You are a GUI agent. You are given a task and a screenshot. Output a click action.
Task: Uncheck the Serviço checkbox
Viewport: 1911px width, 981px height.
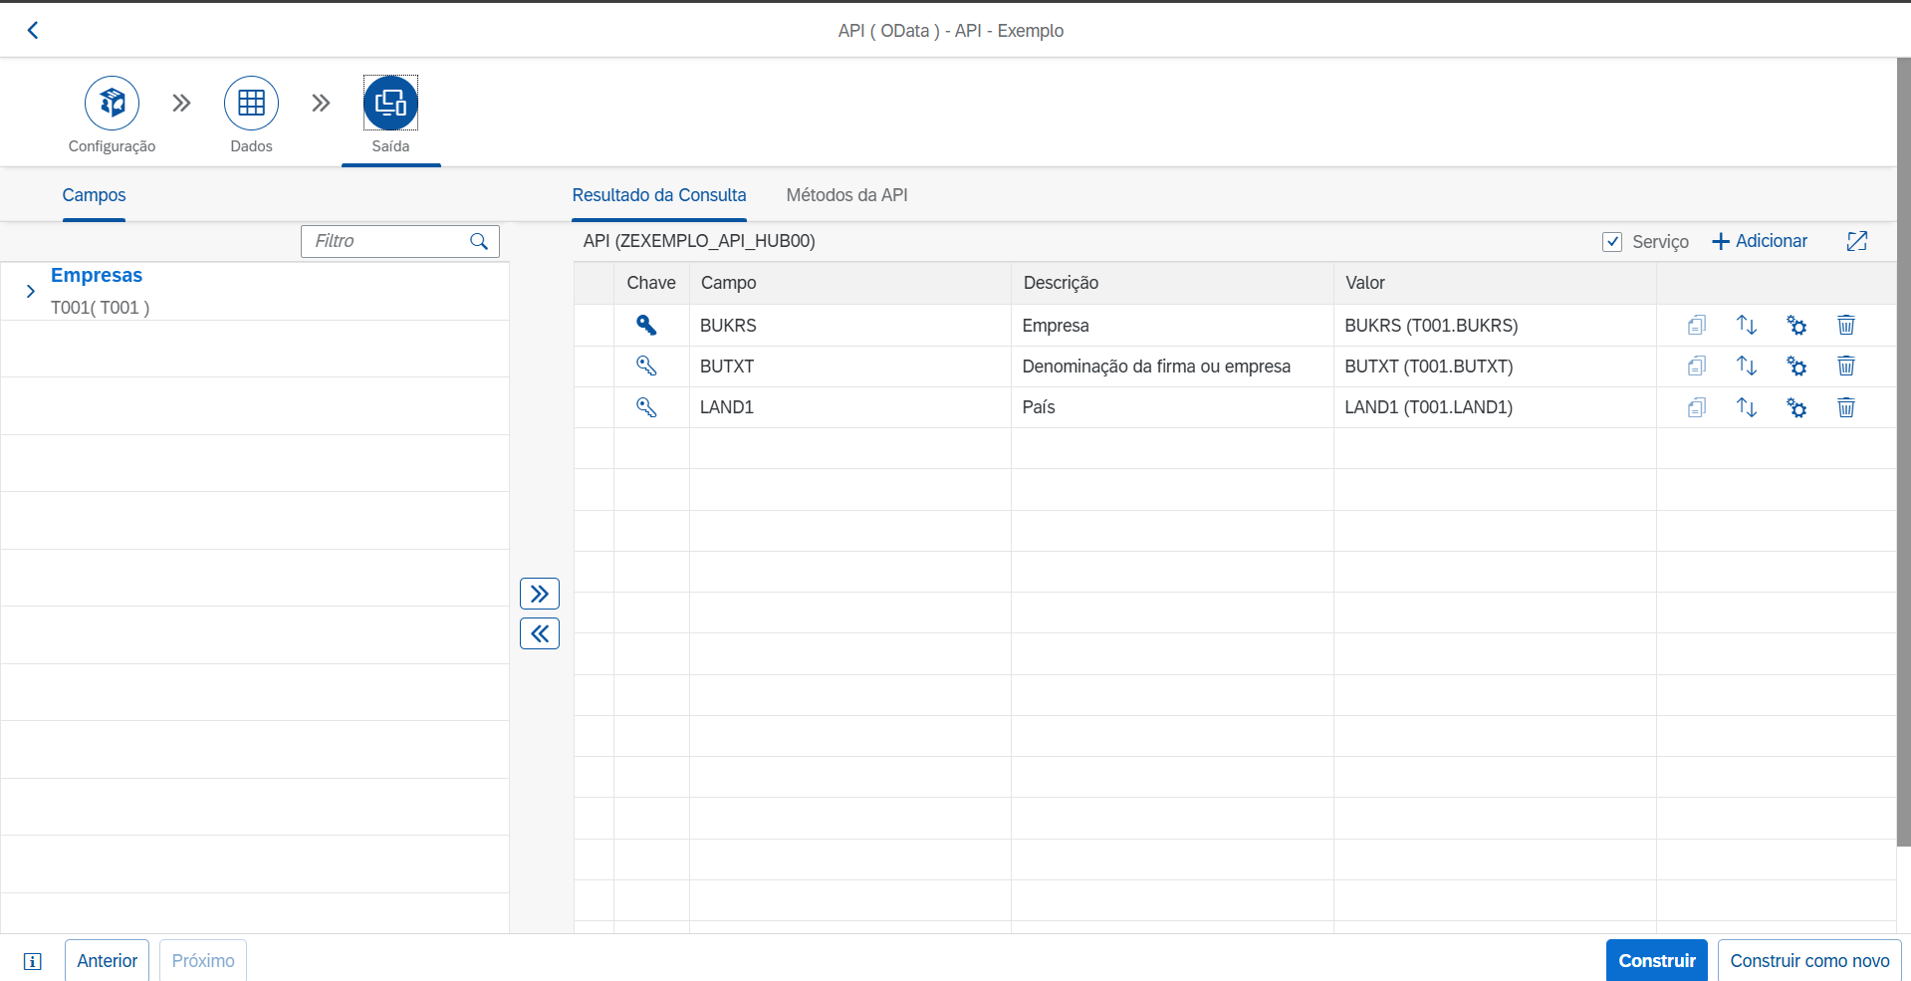point(1612,242)
